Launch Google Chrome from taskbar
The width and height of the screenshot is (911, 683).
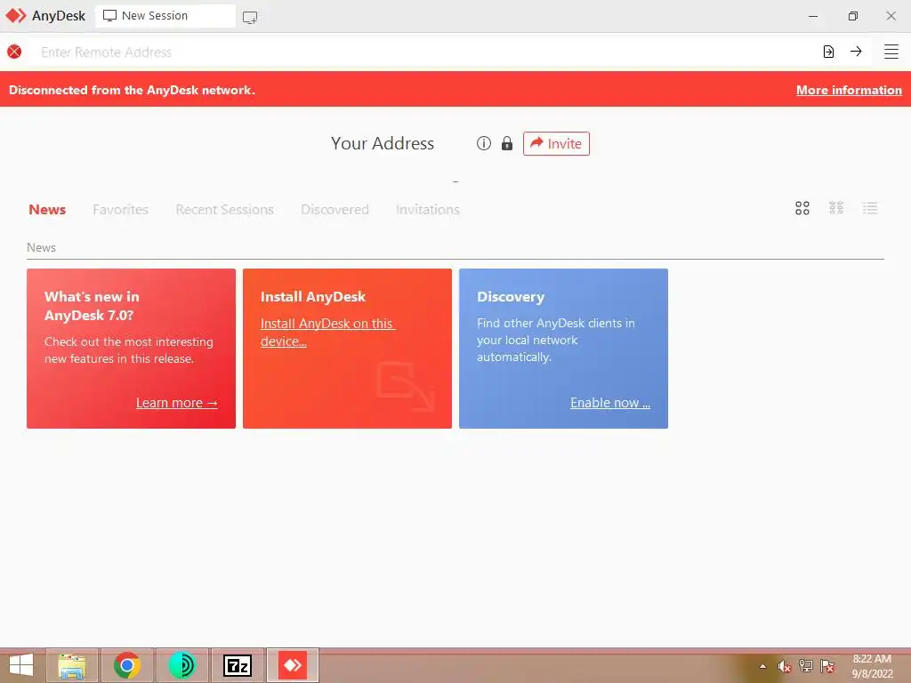tap(126, 665)
